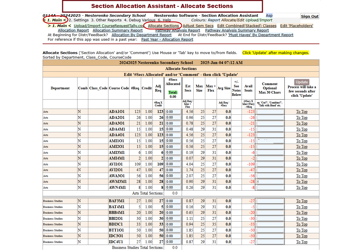Click the Comment field for IDC4U1
The width and height of the screenshot is (356, 250).
[x=270, y=242]
